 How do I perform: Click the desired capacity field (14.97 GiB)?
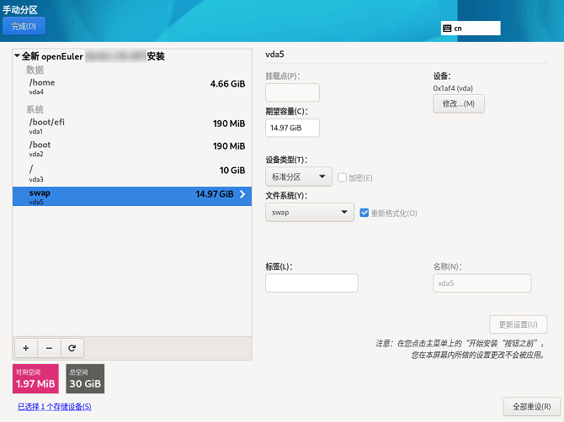coord(292,128)
